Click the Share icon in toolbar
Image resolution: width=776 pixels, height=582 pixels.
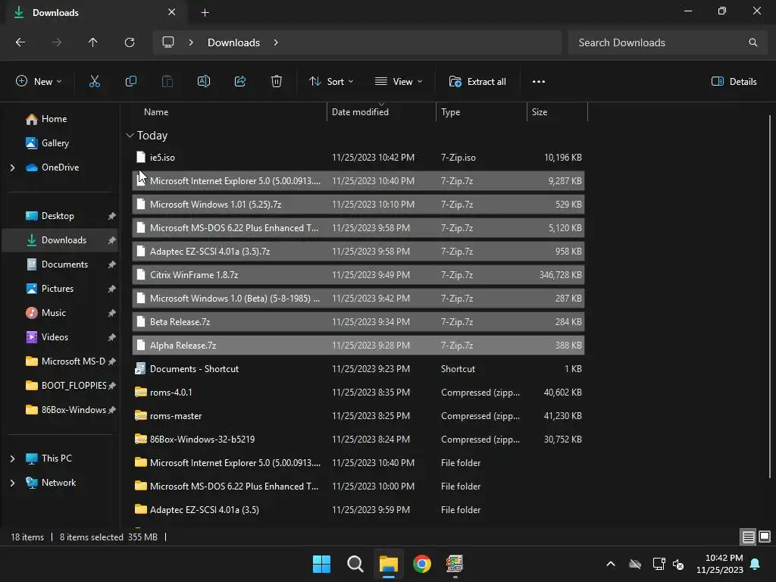click(240, 82)
